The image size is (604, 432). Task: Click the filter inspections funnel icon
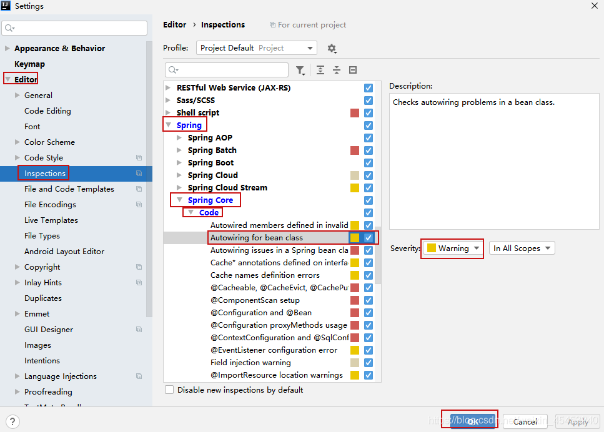[x=300, y=70]
